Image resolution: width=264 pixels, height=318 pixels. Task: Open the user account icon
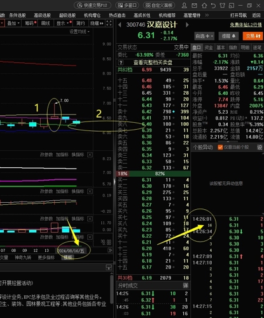[184, 5]
